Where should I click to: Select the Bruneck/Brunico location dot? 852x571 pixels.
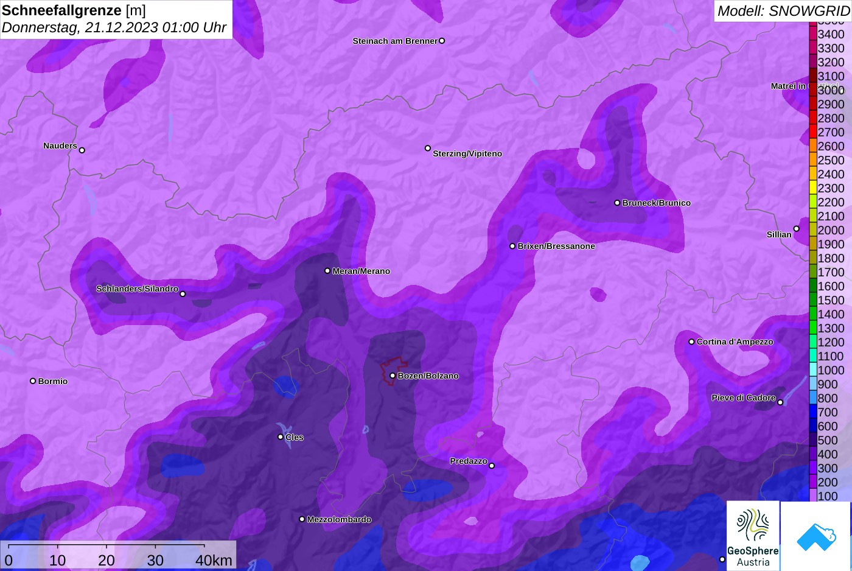pos(617,203)
